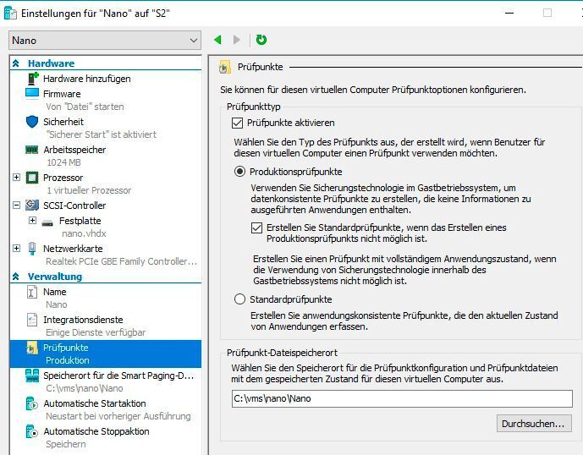Viewport: 583px width, 455px height.
Task: Collapse the Hardware section chevron
Action: tap(15, 63)
